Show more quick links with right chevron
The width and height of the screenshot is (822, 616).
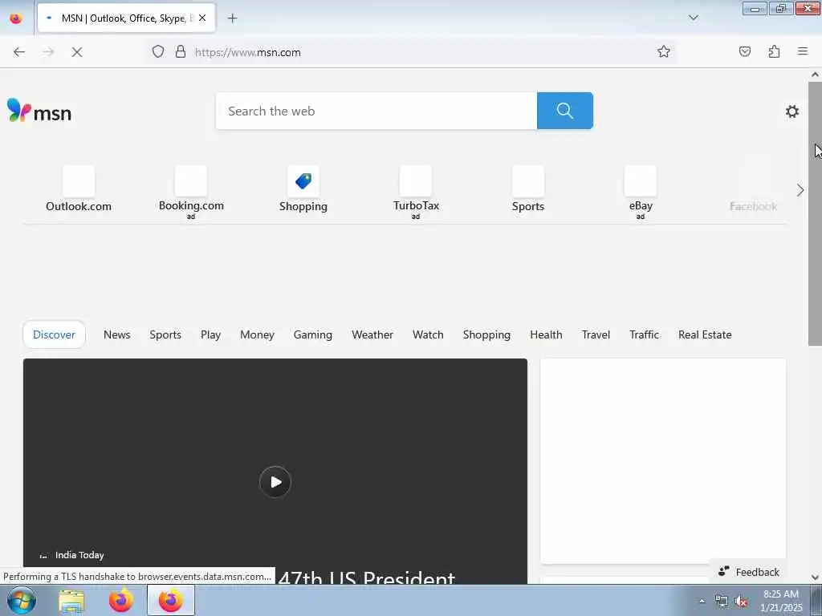click(800, 190)
